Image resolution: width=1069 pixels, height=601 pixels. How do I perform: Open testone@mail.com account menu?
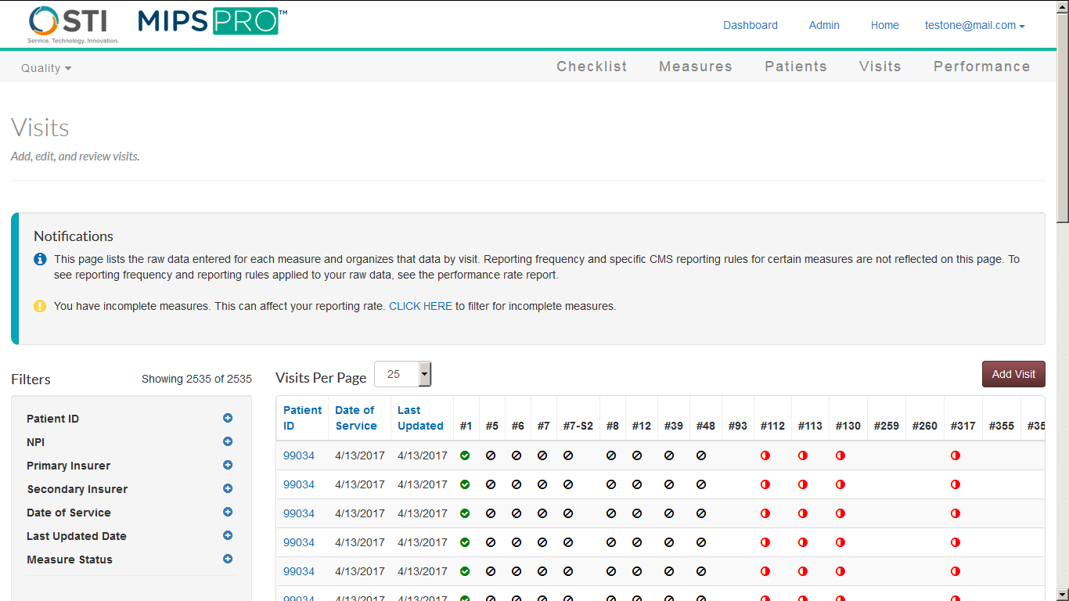(974, 25)
